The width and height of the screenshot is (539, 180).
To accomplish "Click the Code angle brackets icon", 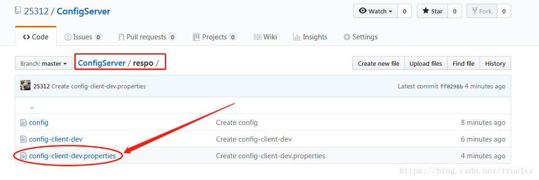I will (26, 37).
